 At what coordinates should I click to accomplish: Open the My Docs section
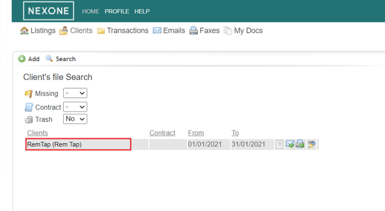[243, 30]
